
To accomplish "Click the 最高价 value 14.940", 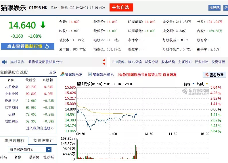I will [x=112, y=22].
